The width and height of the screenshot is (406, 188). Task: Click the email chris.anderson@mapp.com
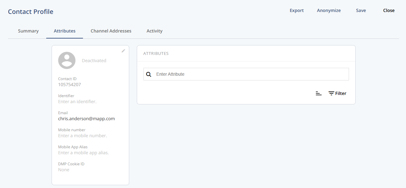(x=86, y=119)
